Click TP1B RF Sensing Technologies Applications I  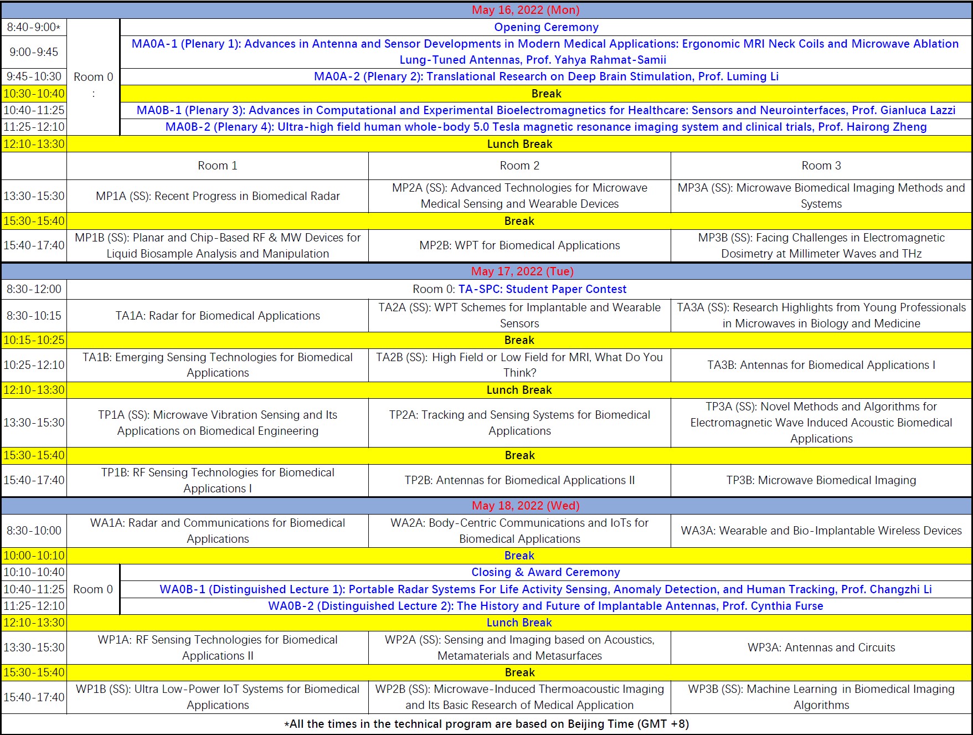coord(218,480)
